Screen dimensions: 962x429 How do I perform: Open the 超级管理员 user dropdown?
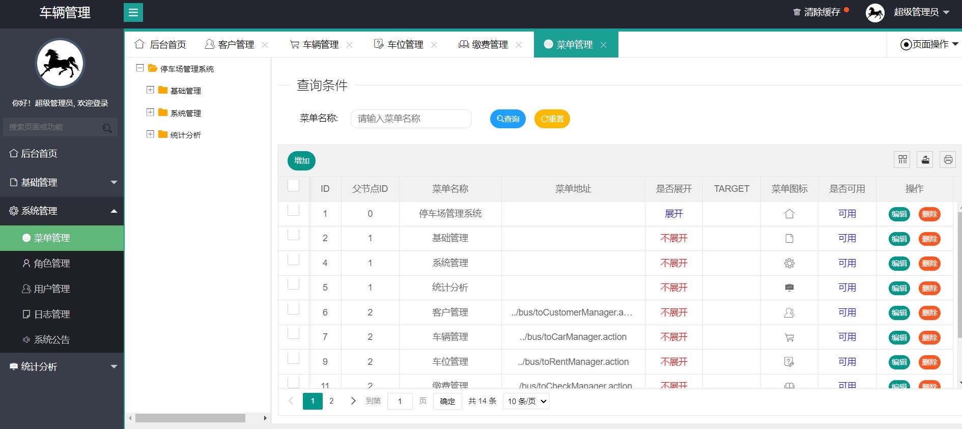921,12
